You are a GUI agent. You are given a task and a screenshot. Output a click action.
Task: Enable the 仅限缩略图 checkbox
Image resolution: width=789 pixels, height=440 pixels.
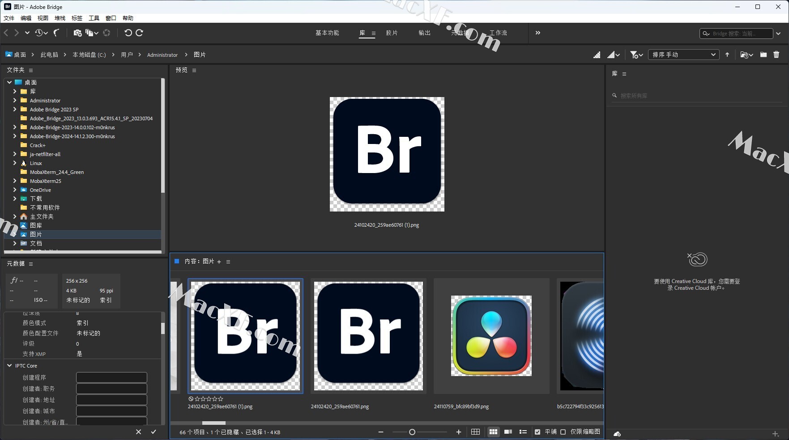click(x=563, y=432)
